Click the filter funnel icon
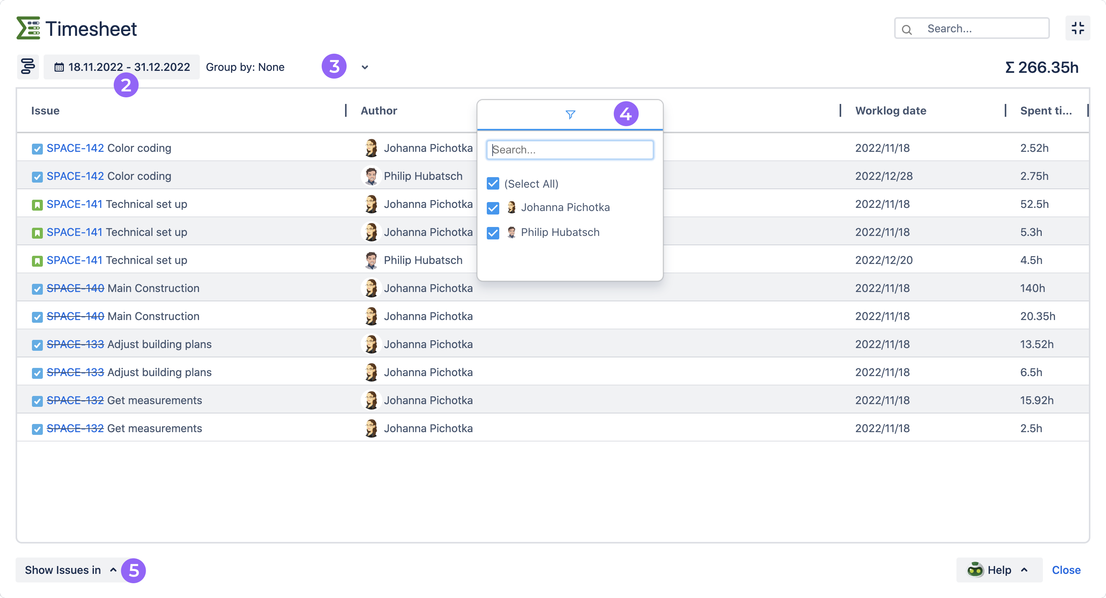The image size is (1106, 598). click(x=570, y=114)
